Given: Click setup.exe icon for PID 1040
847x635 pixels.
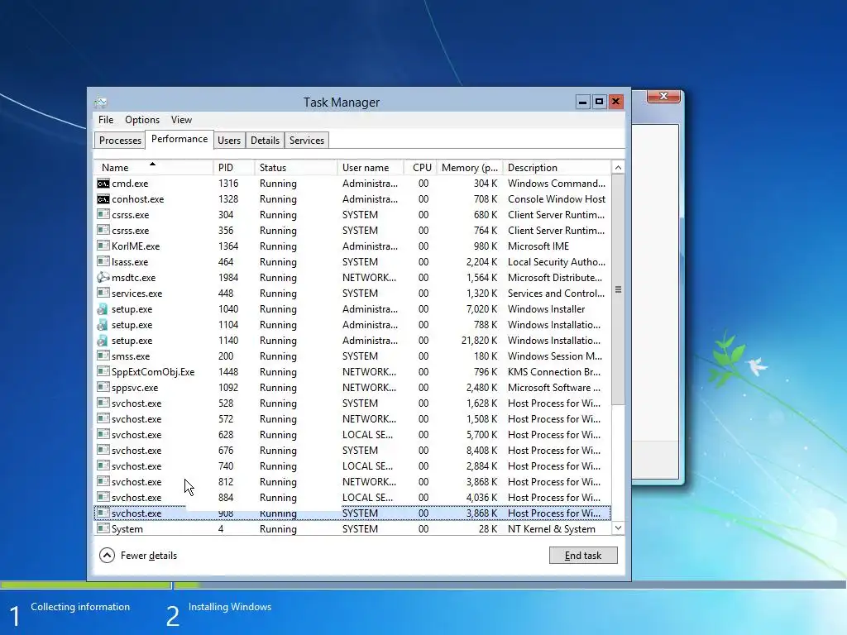Looking at the screenshot, I should (x=103, y=309).
